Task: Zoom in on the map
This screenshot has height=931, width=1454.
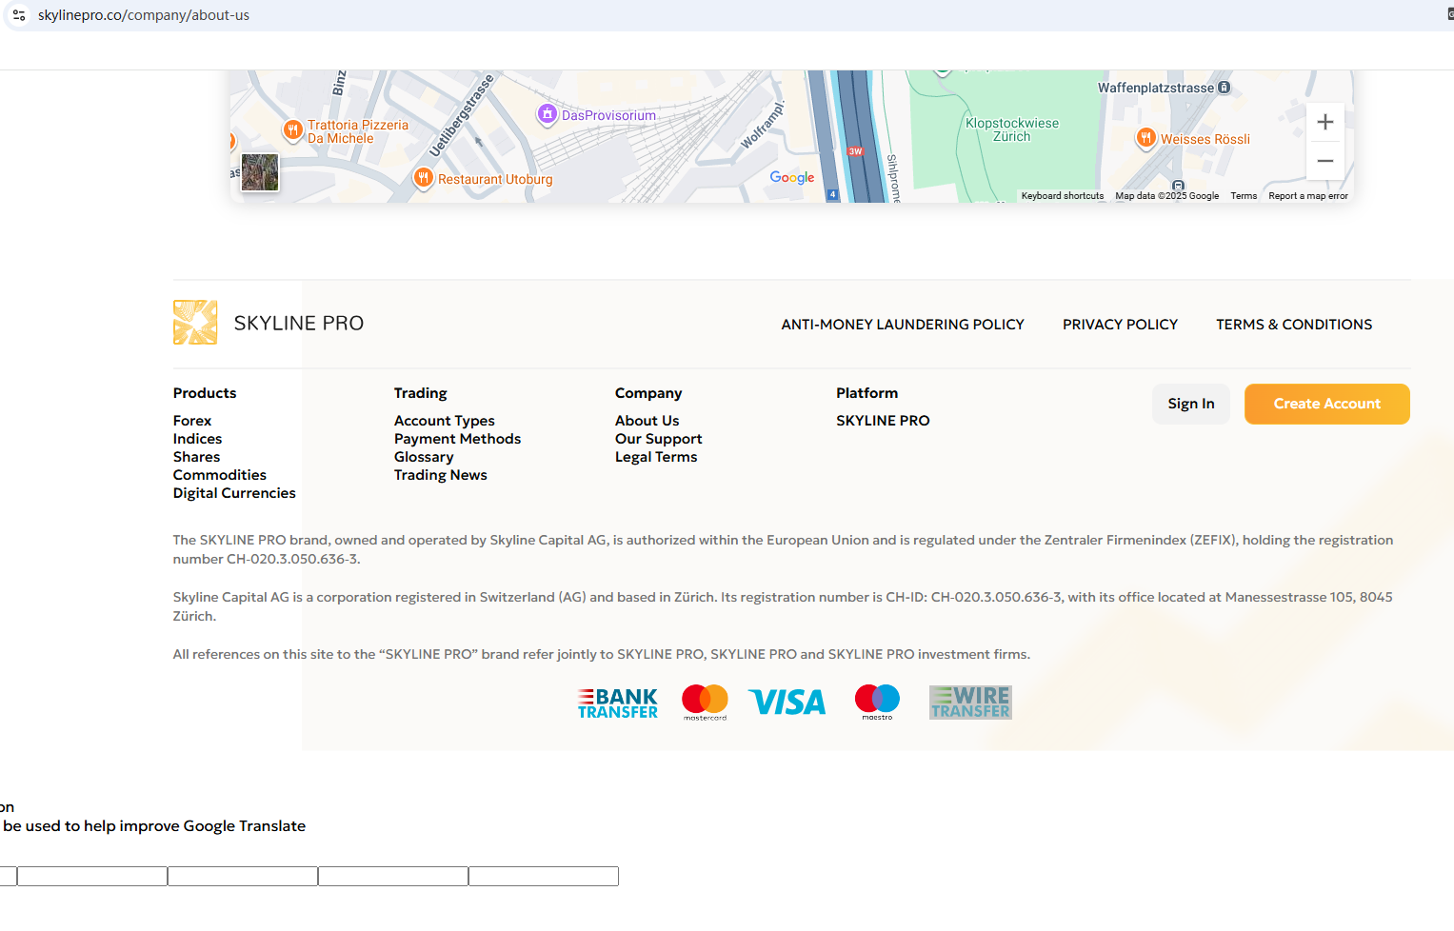Action: coord(1325,122)
